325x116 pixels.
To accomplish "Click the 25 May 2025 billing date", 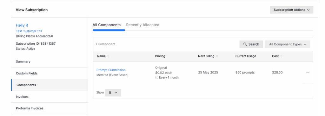I will click(x=208, y=73).
